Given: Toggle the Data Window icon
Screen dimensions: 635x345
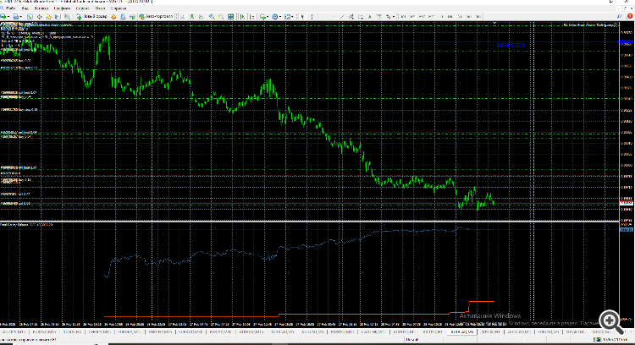Looking at the screenshot, I should (39, 17).
